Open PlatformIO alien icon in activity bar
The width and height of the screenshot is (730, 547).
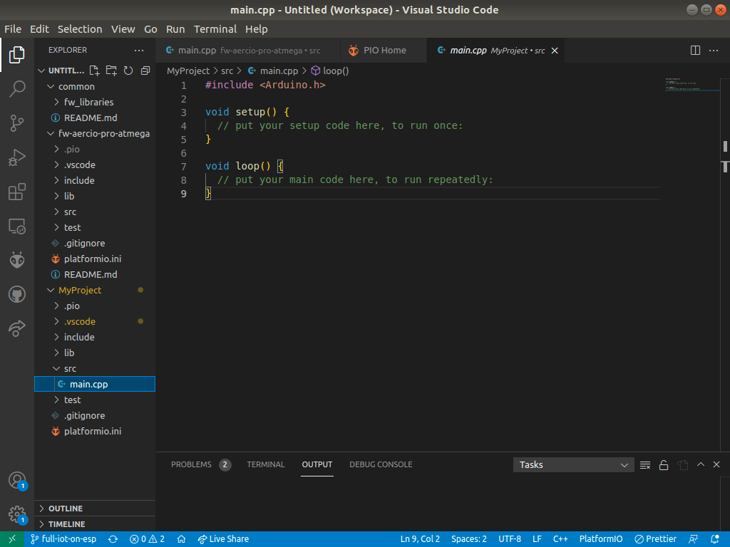17,260
